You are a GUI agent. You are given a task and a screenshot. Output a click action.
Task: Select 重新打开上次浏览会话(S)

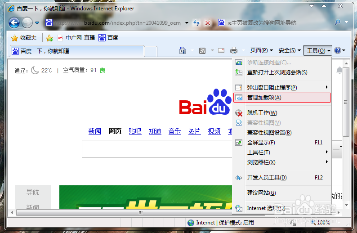point(282,72)
